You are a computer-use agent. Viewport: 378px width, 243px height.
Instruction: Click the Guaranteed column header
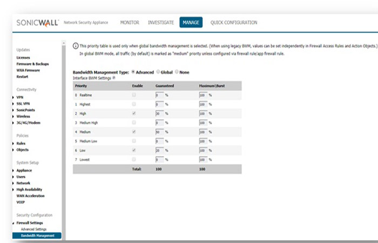coord(165,85)
